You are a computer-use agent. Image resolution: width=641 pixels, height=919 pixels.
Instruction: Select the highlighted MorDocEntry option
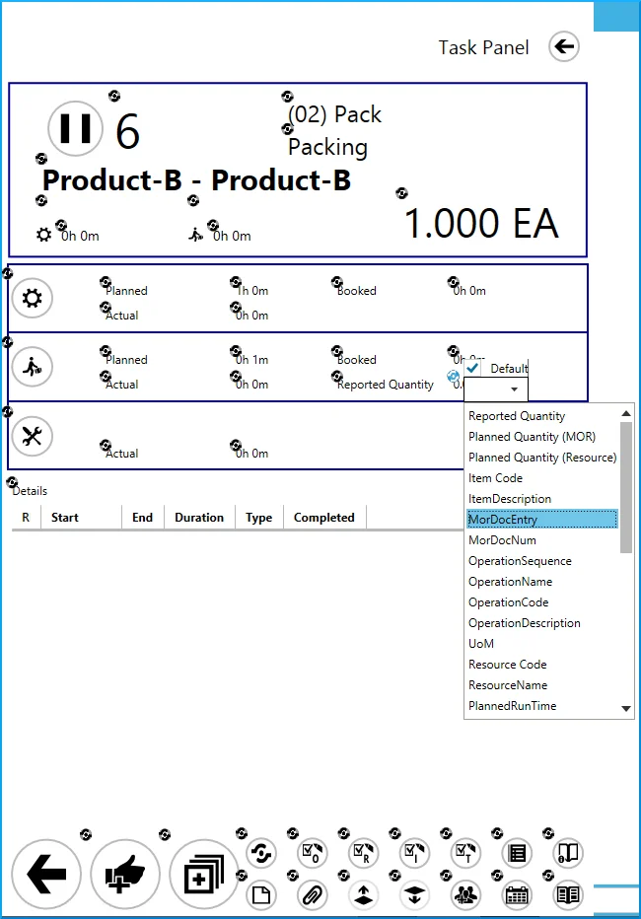[x=542, y=520]
